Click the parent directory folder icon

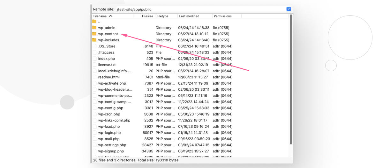pos(94,22)
